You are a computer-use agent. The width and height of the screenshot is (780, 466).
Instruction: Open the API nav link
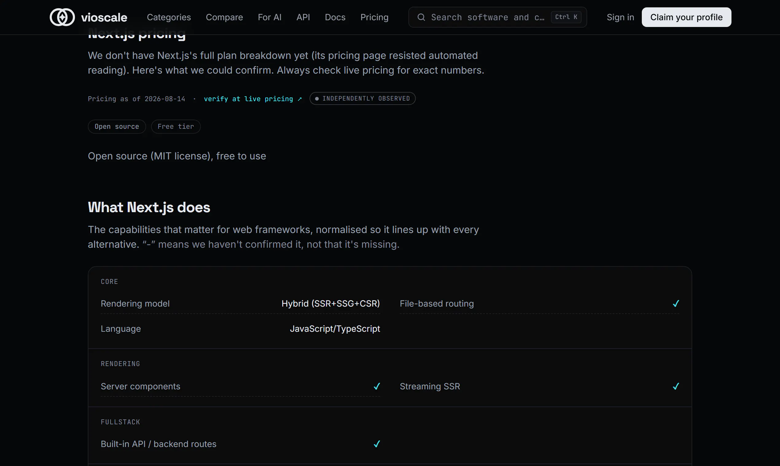tap(303, 17)
